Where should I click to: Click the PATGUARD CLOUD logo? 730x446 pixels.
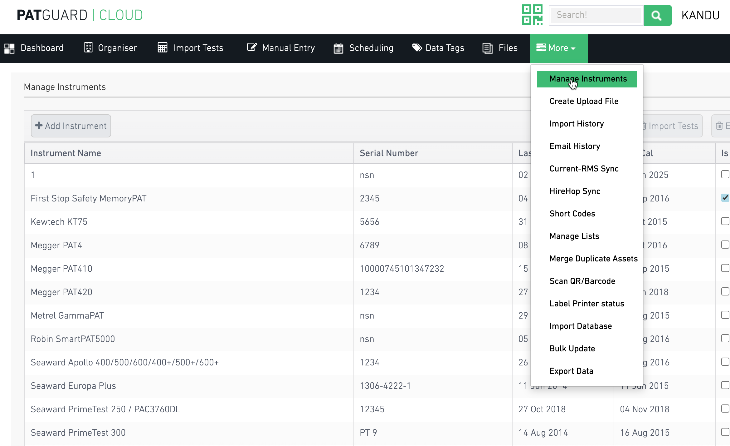80,15
